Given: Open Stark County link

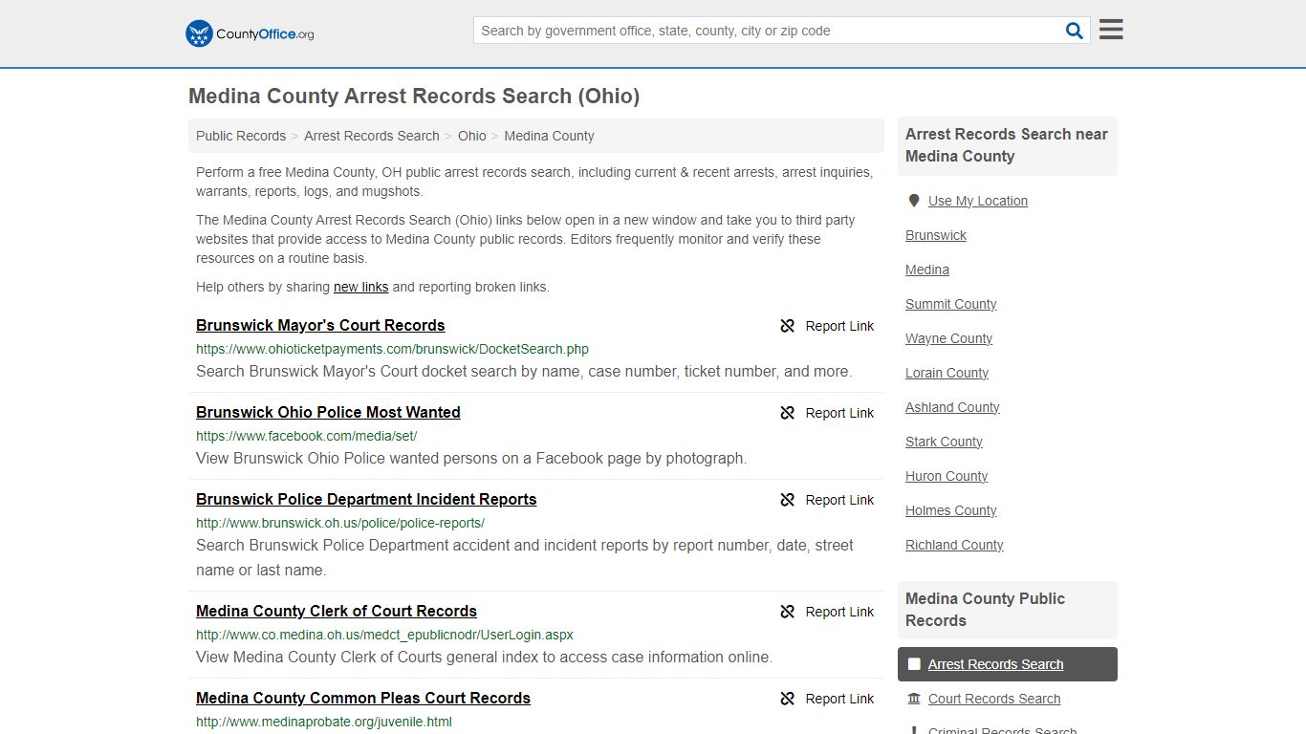Looking at the screenshot, I should tap(944, 442).
